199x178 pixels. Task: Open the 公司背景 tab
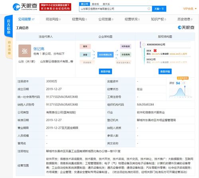(x=26, y=19)
